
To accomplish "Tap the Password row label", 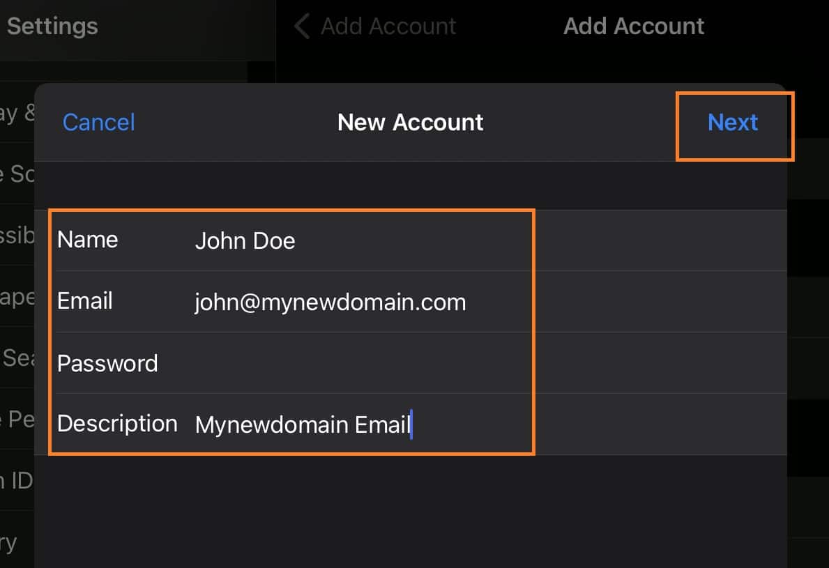I will click(x=107, y=364).
